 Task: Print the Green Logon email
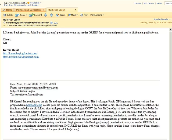point(84,15)
